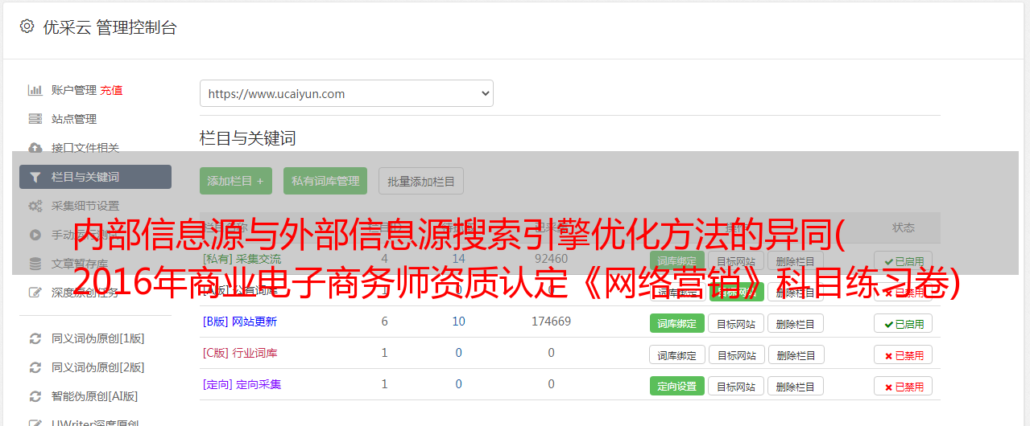The height and width of the screenshot is (426, 1030).
Task: Open the [B版] 网站更新 column link
Action: [239, 322]
